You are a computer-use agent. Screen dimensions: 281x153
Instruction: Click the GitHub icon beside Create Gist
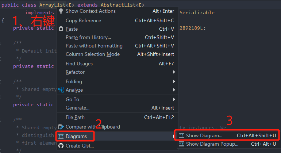pos(61,146)
